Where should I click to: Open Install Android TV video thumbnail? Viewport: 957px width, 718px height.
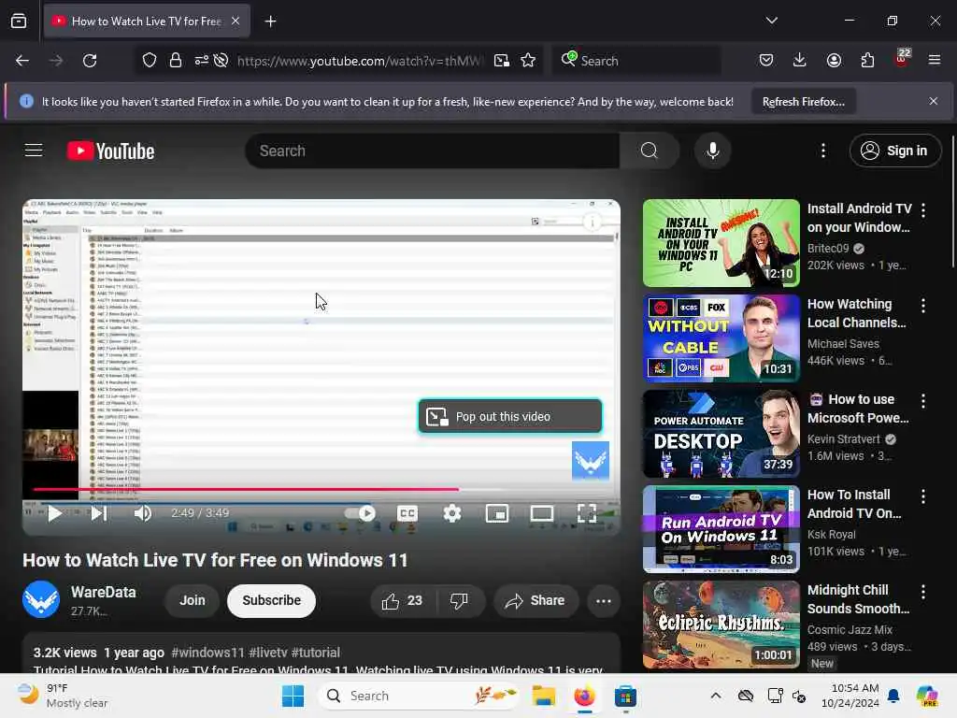coord(721,243)
